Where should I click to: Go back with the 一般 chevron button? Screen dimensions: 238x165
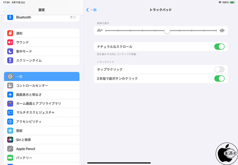(x=91, y=10)
